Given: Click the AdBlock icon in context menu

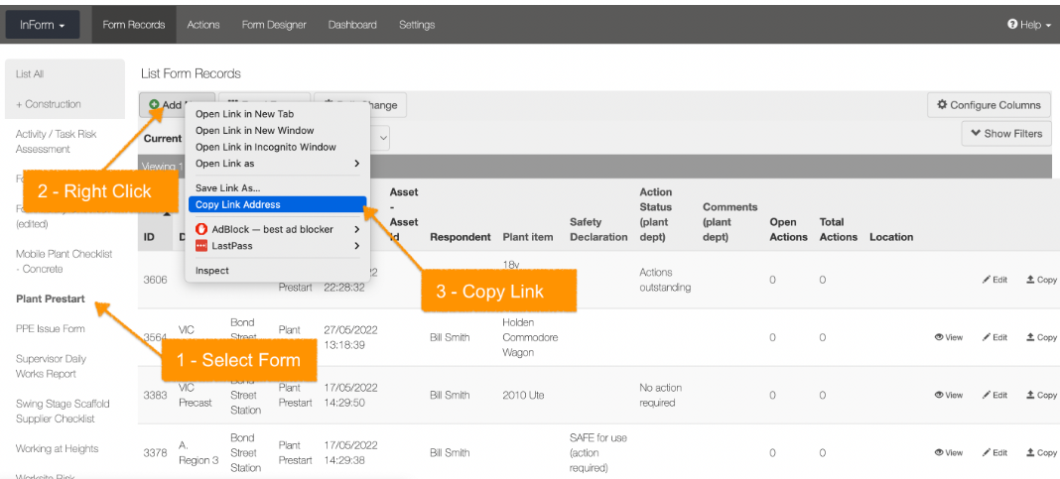Looking at the screenshot, I should tap(201, 229).
